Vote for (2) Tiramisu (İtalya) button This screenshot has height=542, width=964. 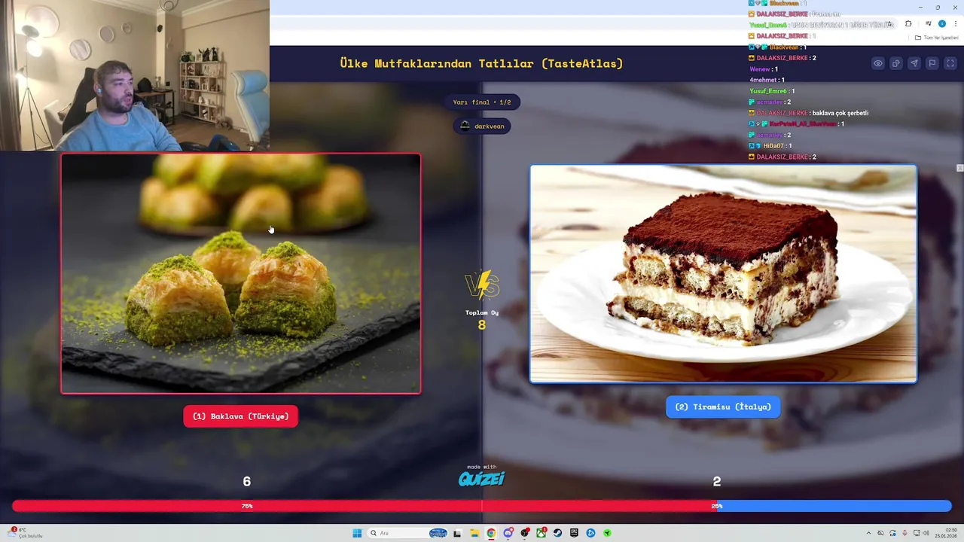(723, 406)
